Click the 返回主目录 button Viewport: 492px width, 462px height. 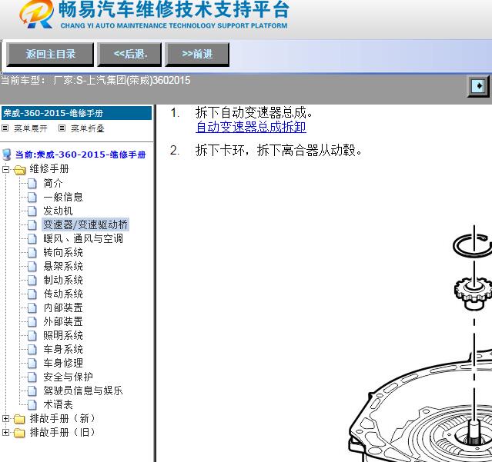tap(50, 55)
